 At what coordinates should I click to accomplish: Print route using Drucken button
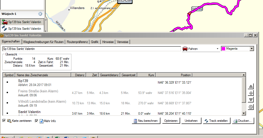coord(242,121)
